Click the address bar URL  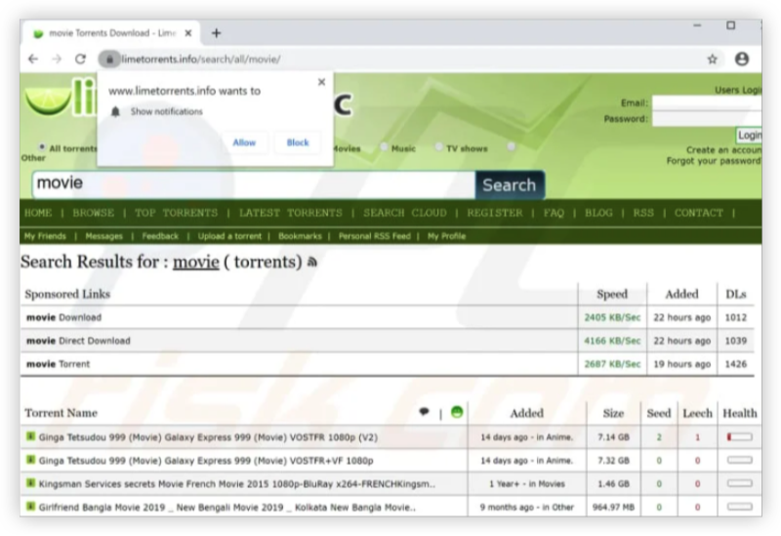click(201, 60)
